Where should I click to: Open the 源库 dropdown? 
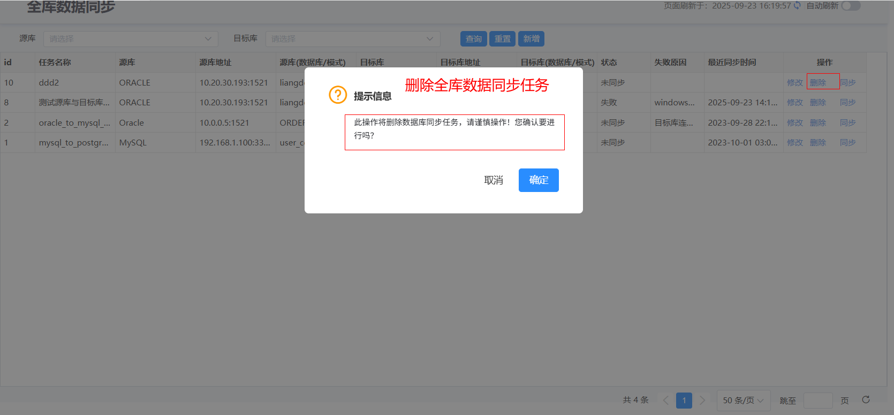[131, 39]
